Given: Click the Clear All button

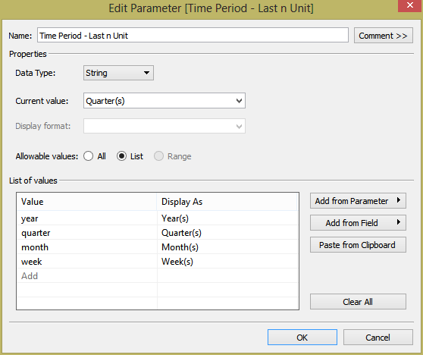Looking at the screenshot, I should [358, 302].
